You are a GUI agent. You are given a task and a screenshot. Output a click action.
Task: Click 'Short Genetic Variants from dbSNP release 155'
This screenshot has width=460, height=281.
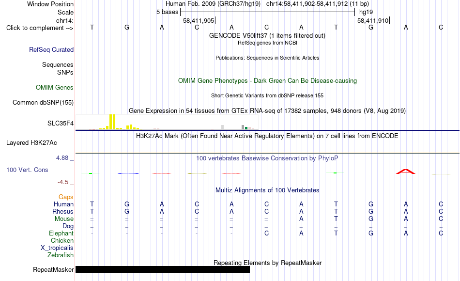pos(267,96)
